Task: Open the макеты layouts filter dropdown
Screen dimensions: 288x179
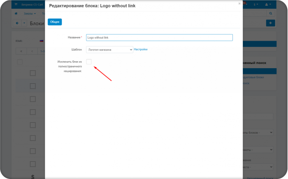Action: [258, 150]
